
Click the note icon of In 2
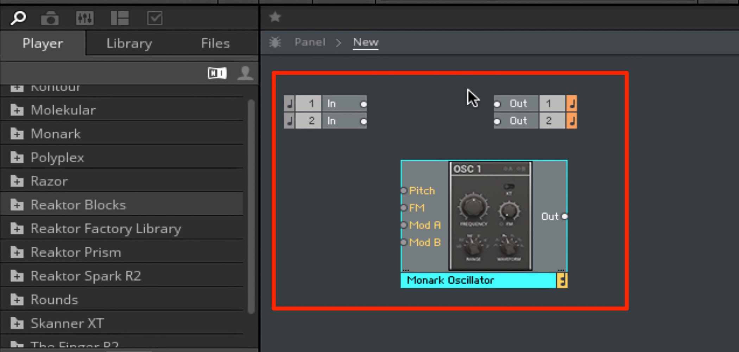point(289,121)
